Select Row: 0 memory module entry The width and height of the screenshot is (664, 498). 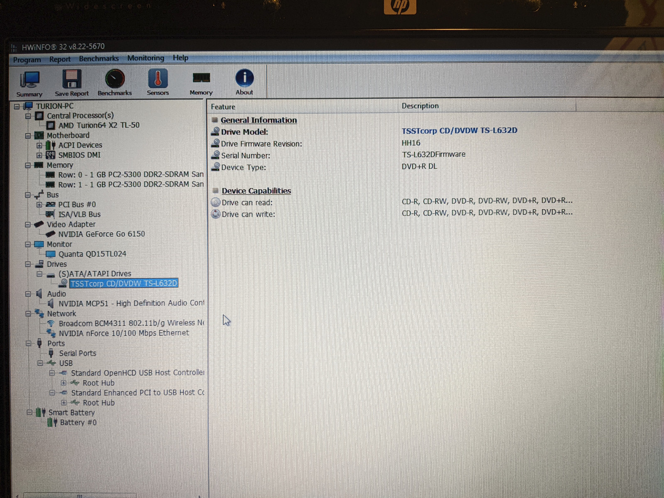click(131, 175)
